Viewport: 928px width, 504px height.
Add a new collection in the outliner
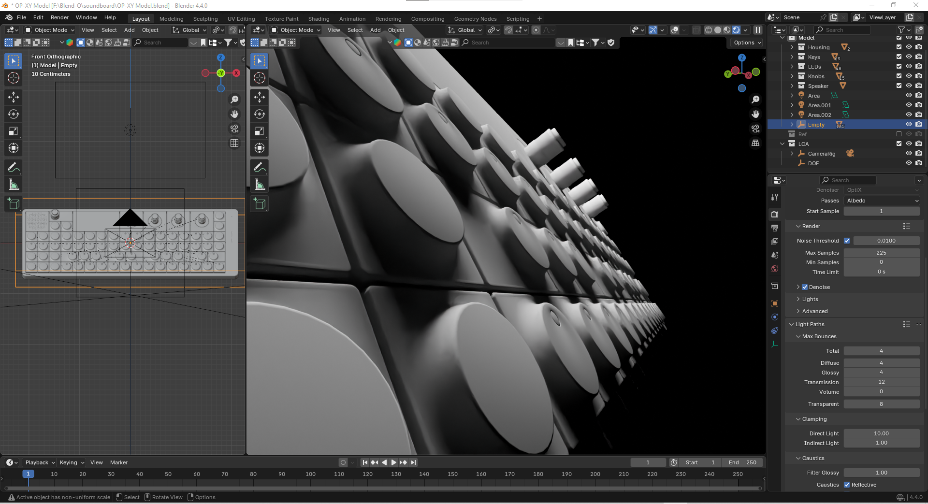919,30
